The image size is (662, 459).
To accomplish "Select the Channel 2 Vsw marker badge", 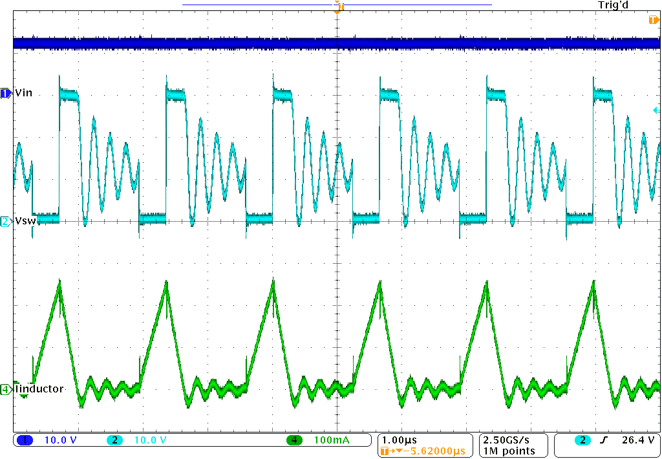I will [x=5, y=220].
